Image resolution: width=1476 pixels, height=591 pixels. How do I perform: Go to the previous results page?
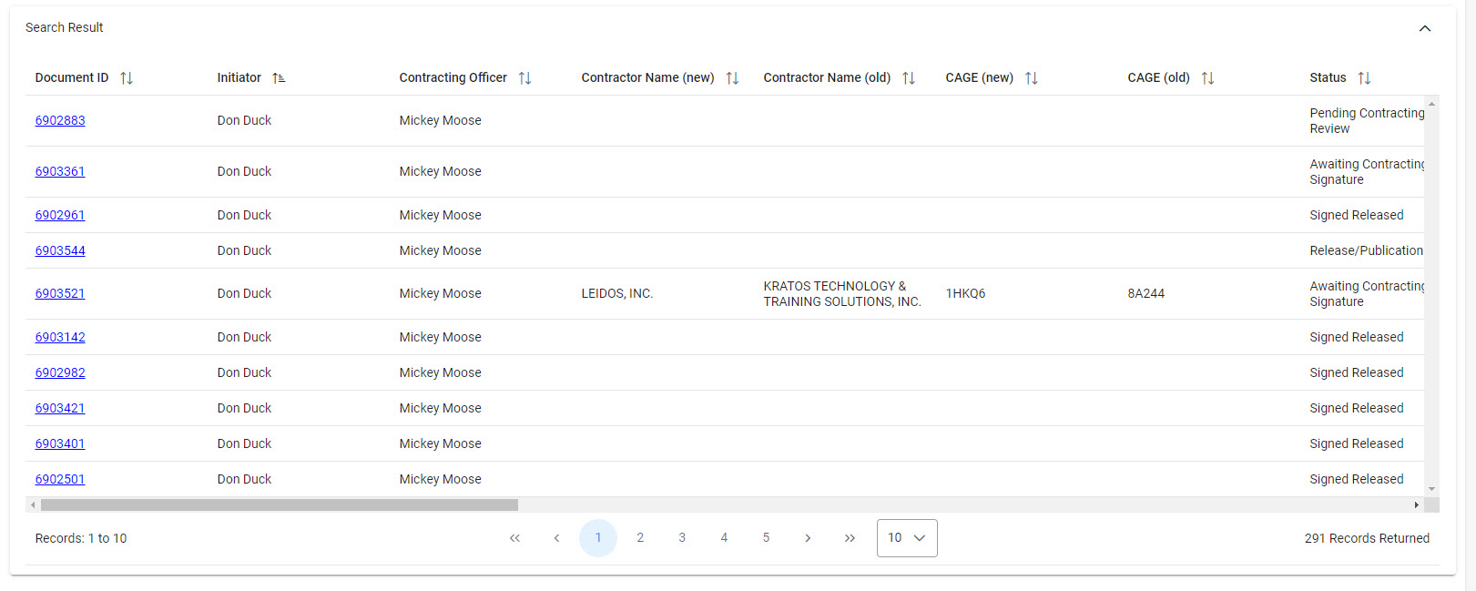(x=556, y=538)
